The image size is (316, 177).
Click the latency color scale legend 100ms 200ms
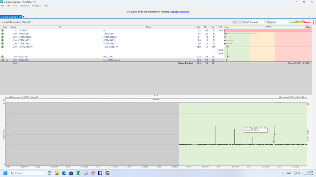[x=300, y=22]
